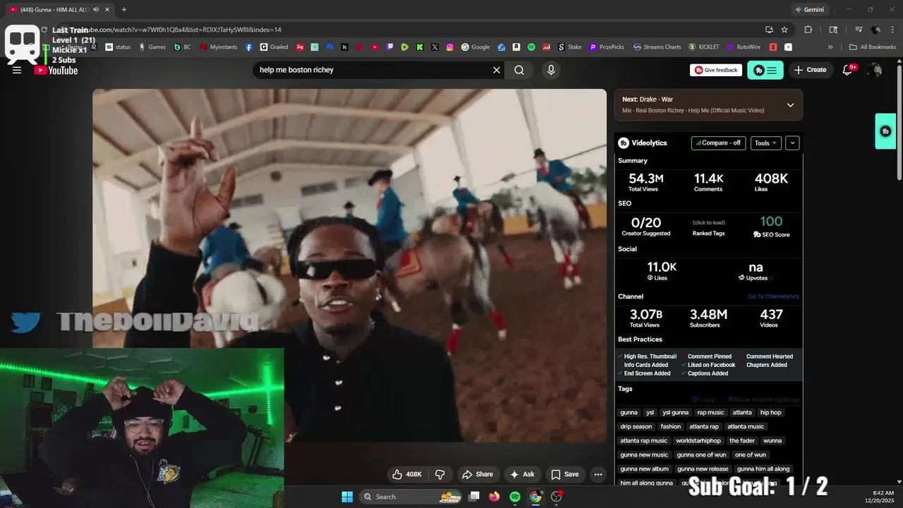This screenshot has width=903, height=508.
Task: Open the YouTube account avatar menu
Action: (x=875, y=70)
